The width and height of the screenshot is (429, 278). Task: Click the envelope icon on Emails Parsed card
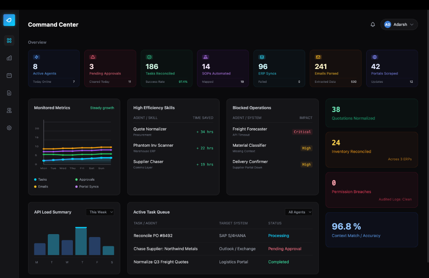point(318,57)
